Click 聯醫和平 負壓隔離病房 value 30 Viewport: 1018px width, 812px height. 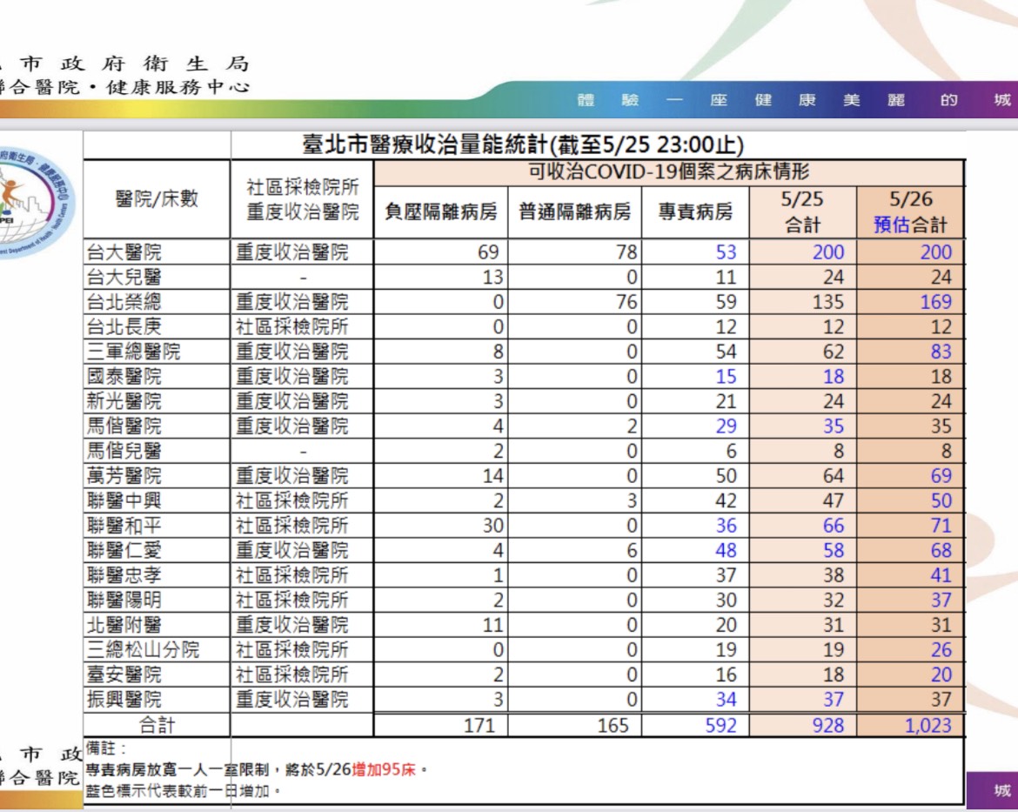point(492,526)
